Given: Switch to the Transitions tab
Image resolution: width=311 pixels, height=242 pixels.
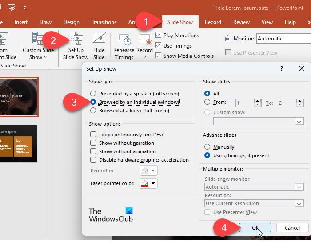Looking at the screenshot, I should [104, 22].
